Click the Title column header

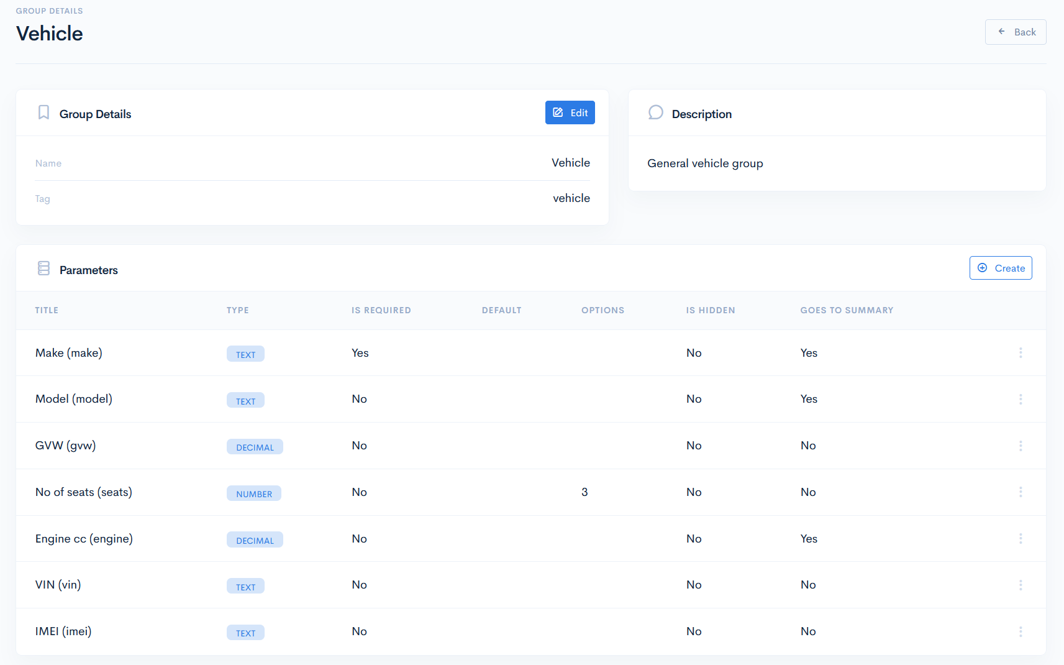tap(47, 310)
